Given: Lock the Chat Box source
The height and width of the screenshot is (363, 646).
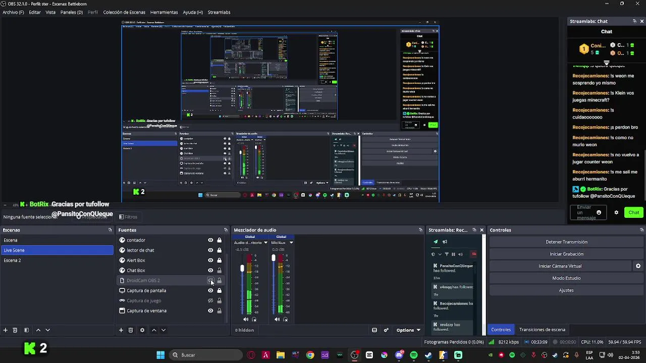Looking at the screenshot, I should click(x=219, y=270).
